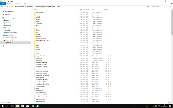Select Anchorage - Main.bsa file name
The width and height of the screenshot is (173, 108).
pyautogui.click(x=42, y=71)
